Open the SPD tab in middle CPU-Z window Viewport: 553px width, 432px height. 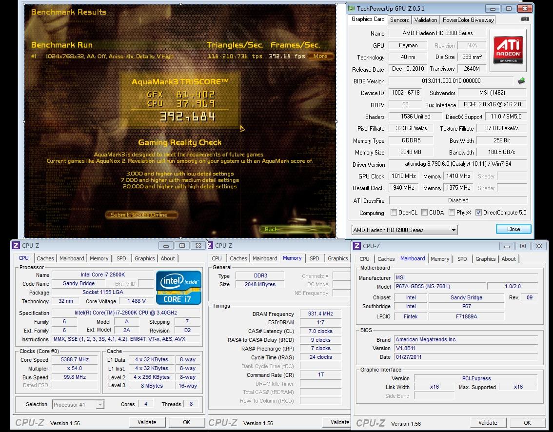314,258
